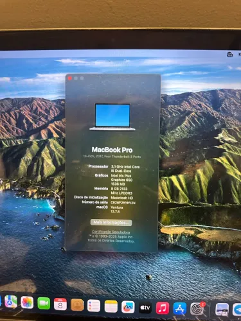Viewport: 241px width, 321px height.
Task: Minimize the About This Mac window
Action: click(x=76, y=78)
